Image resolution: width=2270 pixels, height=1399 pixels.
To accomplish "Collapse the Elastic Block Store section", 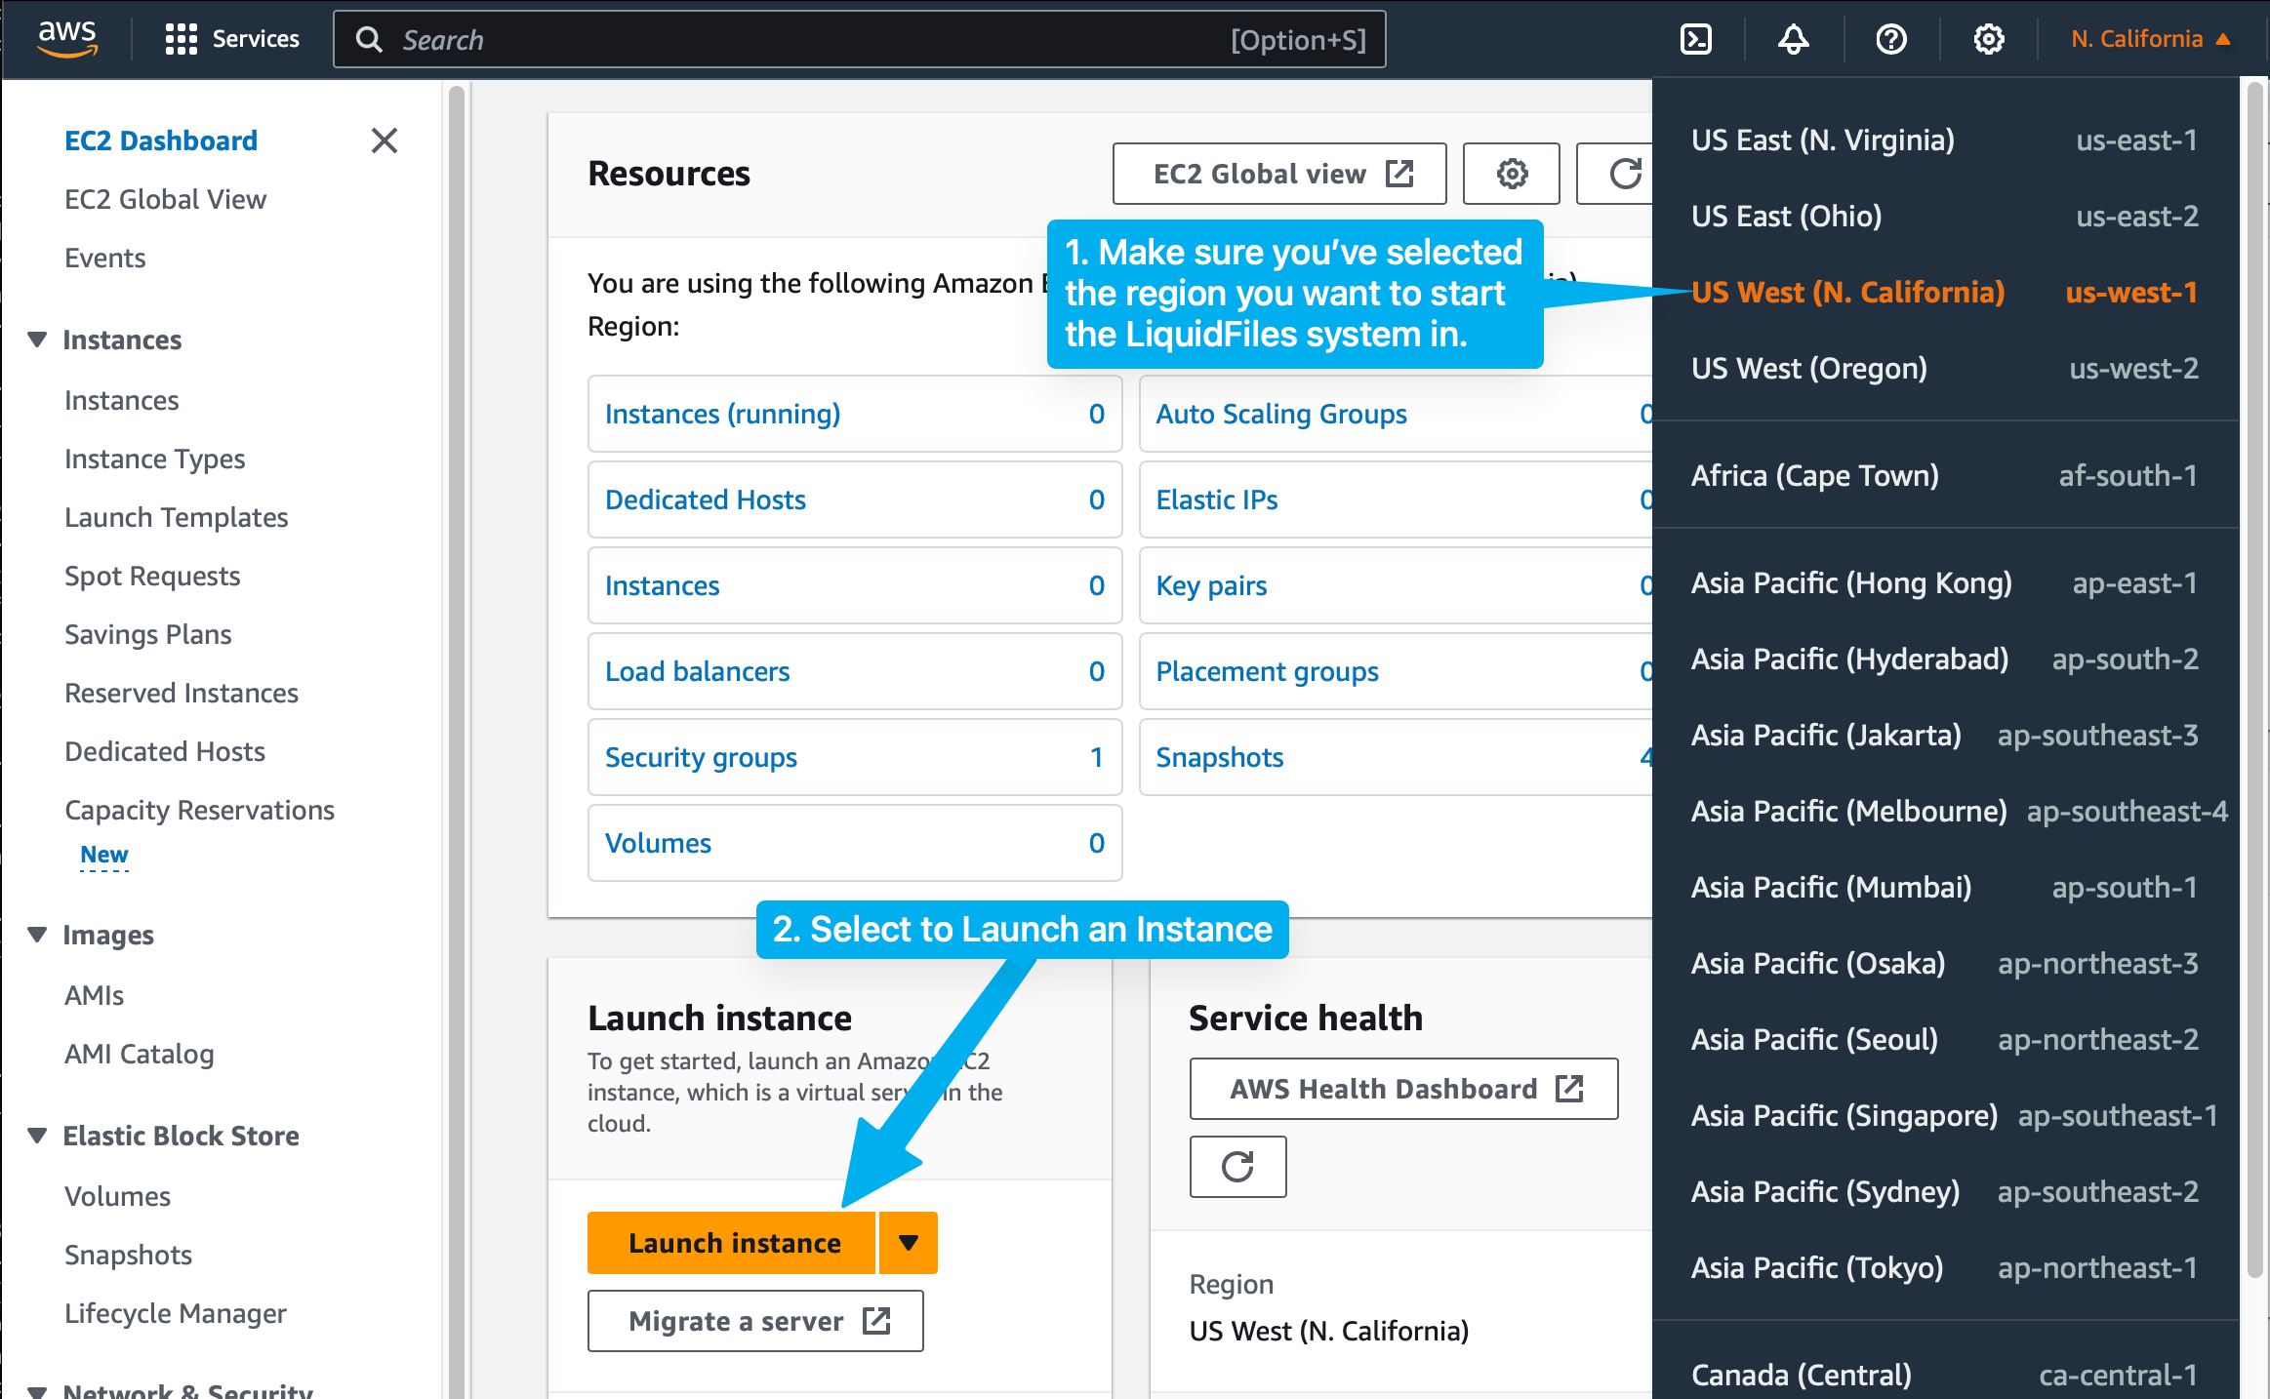I will pyautogui.click(x=37, y=1135).
